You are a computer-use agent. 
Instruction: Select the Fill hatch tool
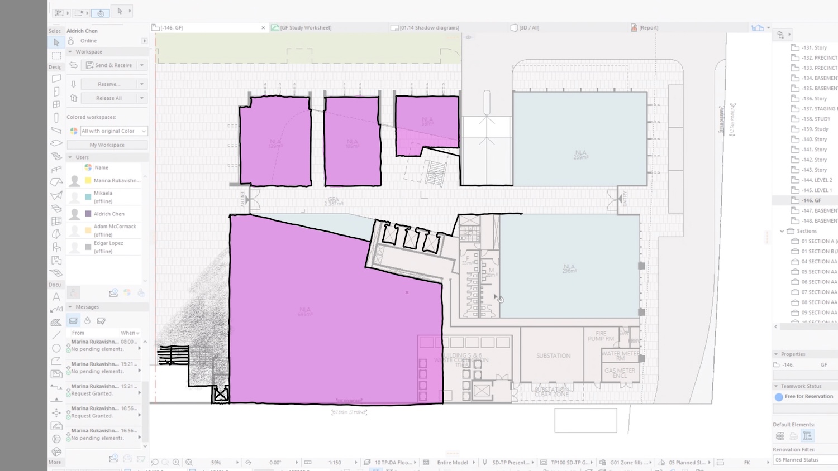56,322
